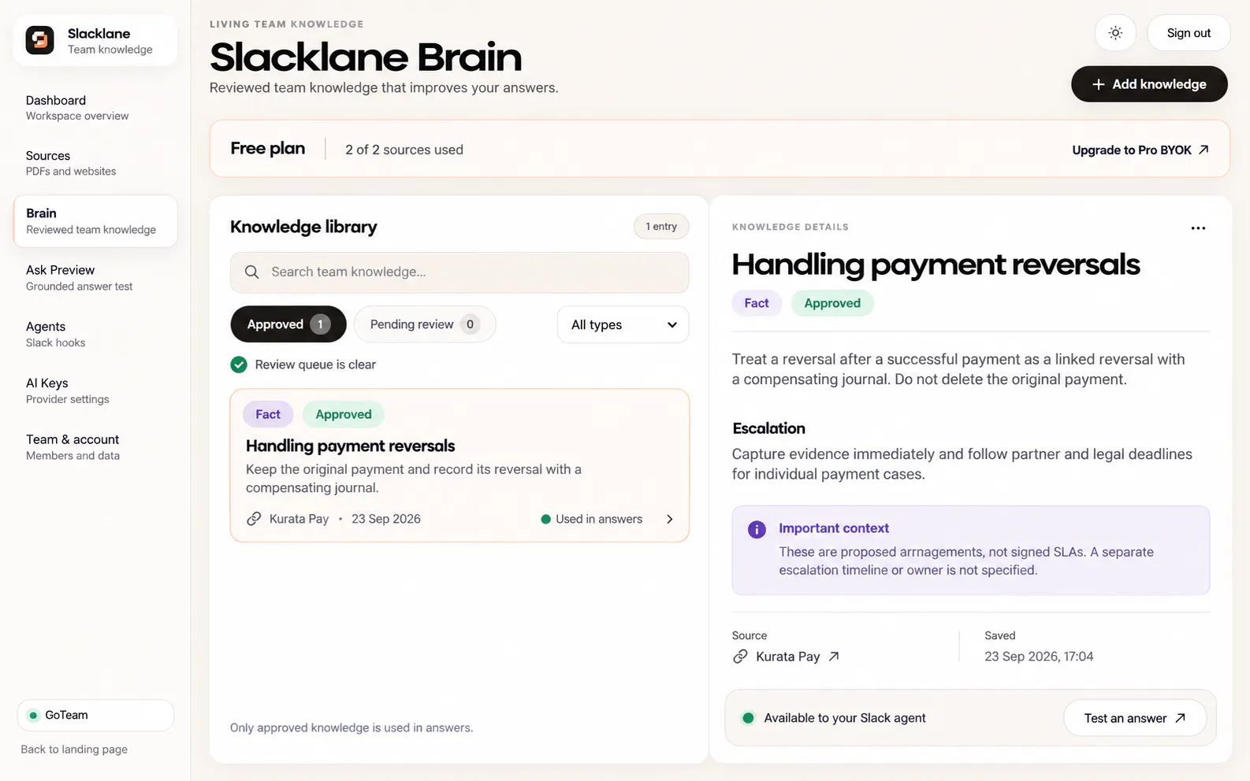Click the Fact tag on the library card
The width and height of the screenshot is (1250, 781).
268,414
